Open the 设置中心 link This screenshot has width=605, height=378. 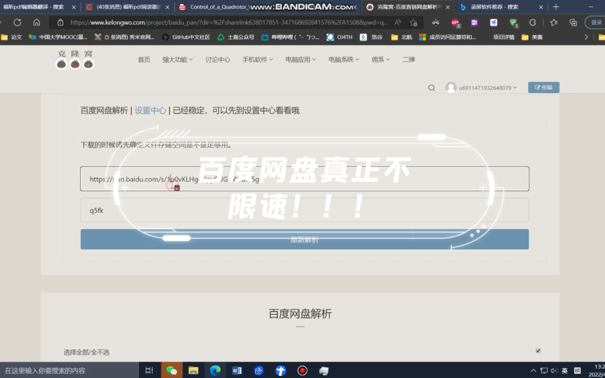(151, 111)
